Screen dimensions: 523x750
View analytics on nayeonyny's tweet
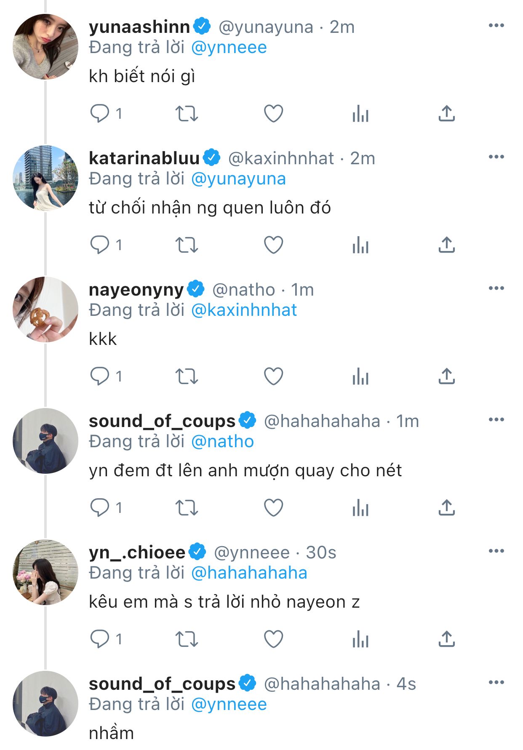(x=360, y=376)
